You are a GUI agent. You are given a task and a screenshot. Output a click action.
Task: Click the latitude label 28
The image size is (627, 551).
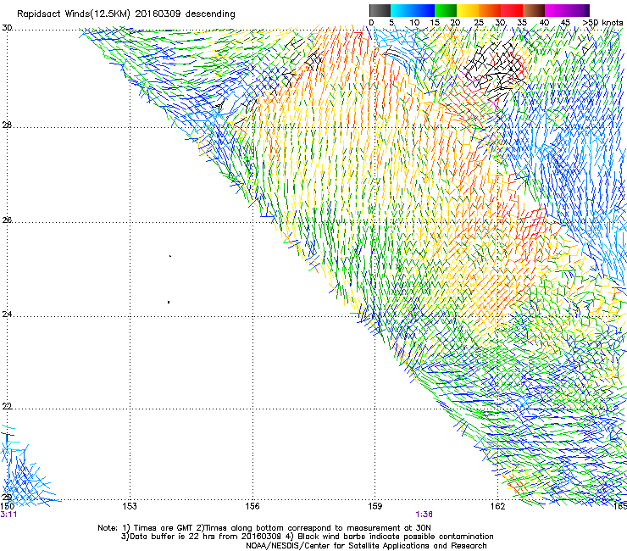pos(7,125)
